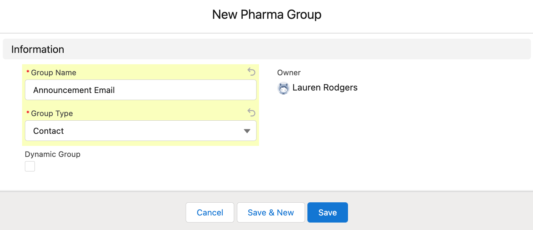Click the dropdown chevron on Group Type
Viewport: 533px width, 230px height.
pos(247,131)
